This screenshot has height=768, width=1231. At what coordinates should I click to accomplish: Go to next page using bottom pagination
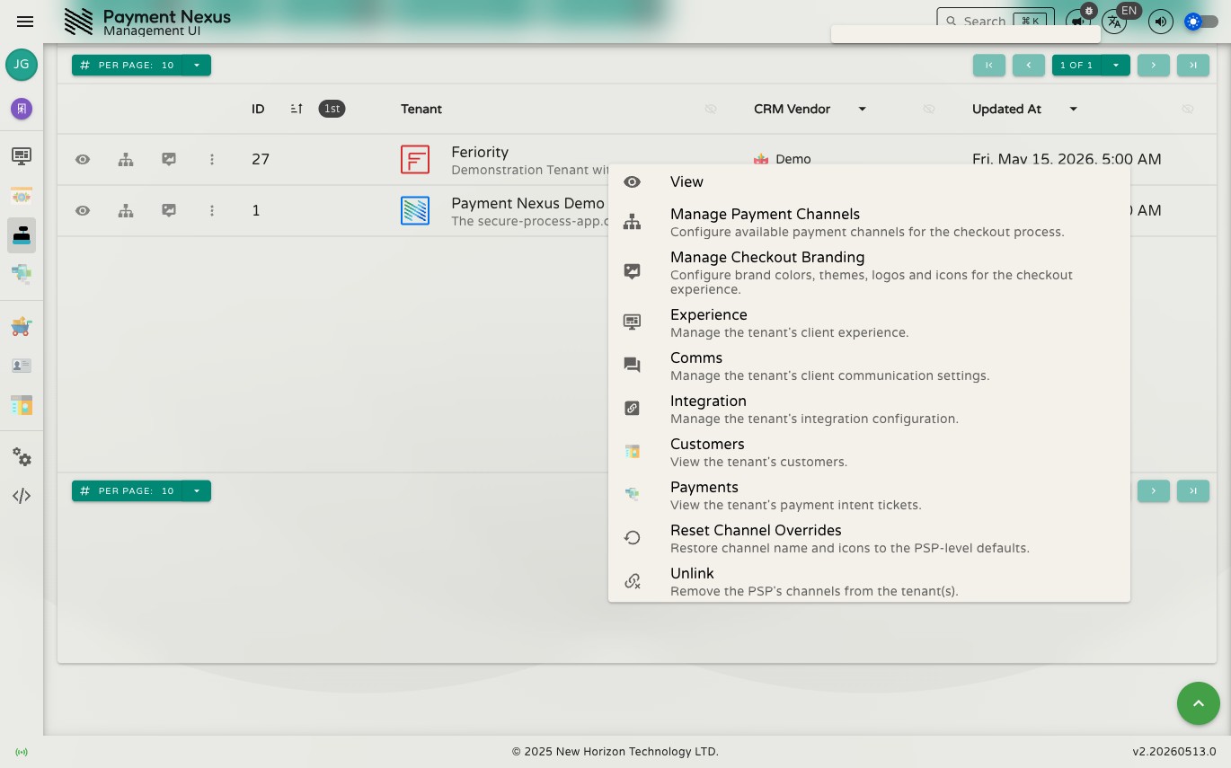click(x=1154, y=490)
